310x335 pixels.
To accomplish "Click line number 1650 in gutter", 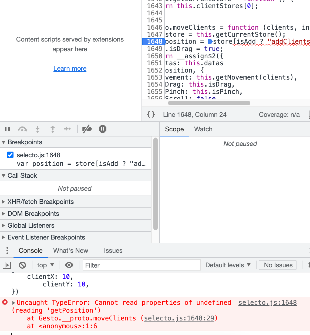I will tap(155, 56).
